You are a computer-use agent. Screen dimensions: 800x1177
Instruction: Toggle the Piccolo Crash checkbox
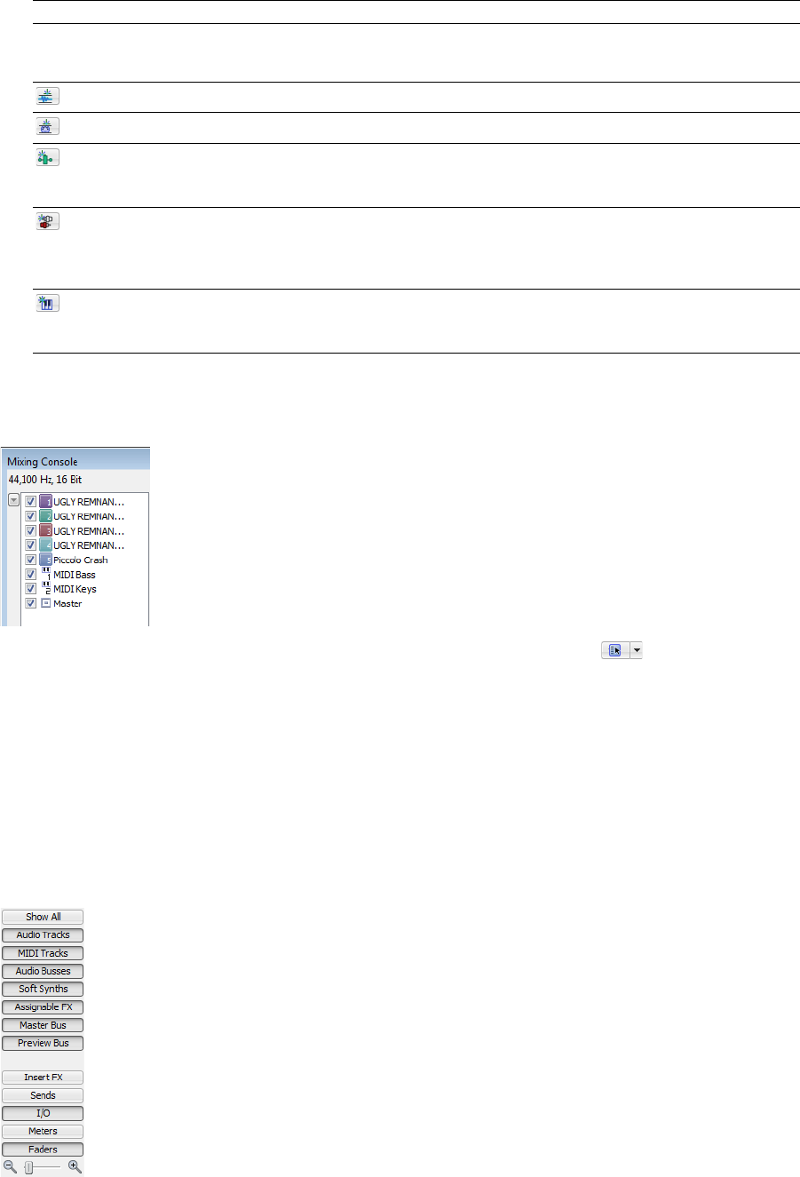[x=31, y=560]
